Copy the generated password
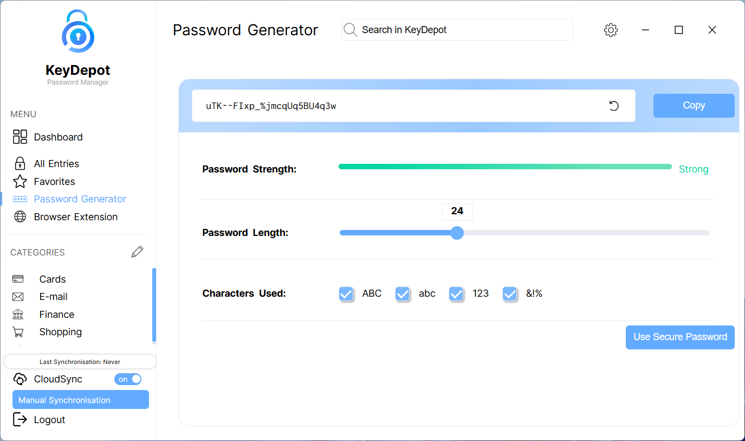 [694, 106]
